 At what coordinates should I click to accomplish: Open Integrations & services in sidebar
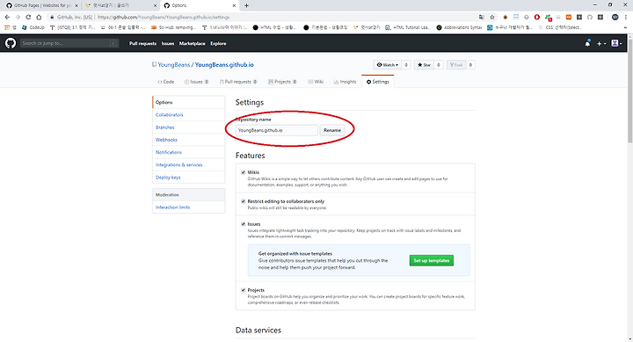188,164
